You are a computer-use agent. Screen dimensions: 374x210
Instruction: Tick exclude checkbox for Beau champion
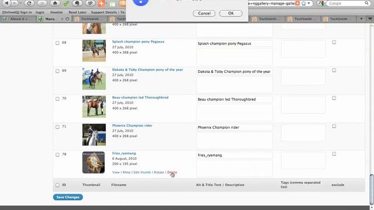click(x=334, y=98)
